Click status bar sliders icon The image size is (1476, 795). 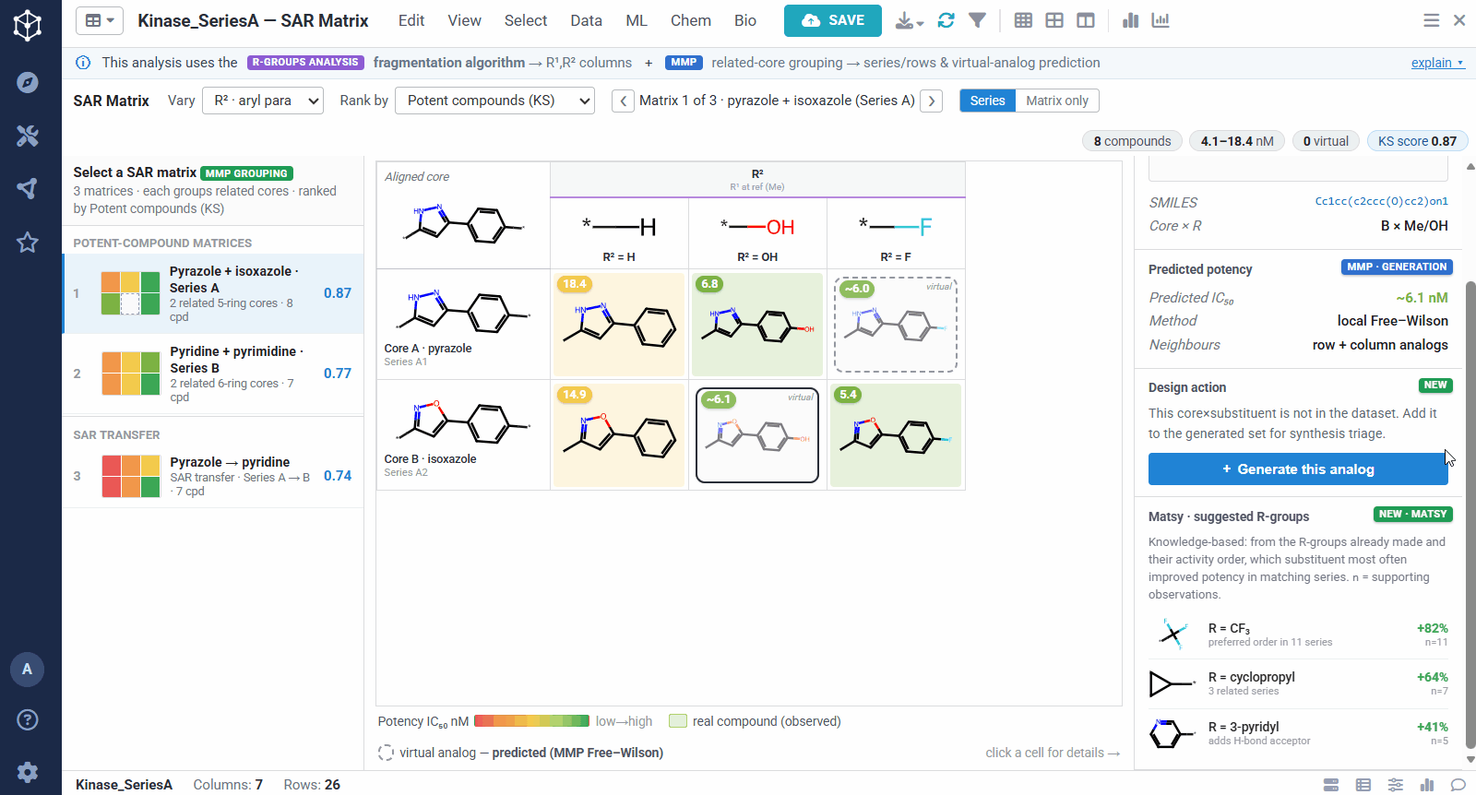(1396, 785)
